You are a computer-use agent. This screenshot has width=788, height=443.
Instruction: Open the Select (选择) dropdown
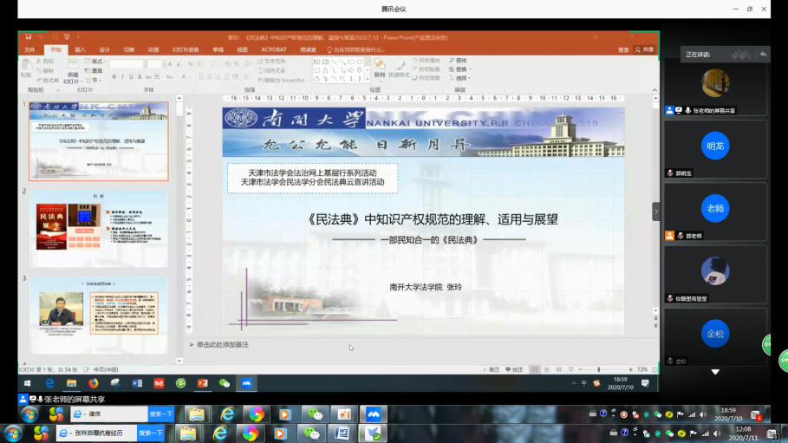[459, 78]
